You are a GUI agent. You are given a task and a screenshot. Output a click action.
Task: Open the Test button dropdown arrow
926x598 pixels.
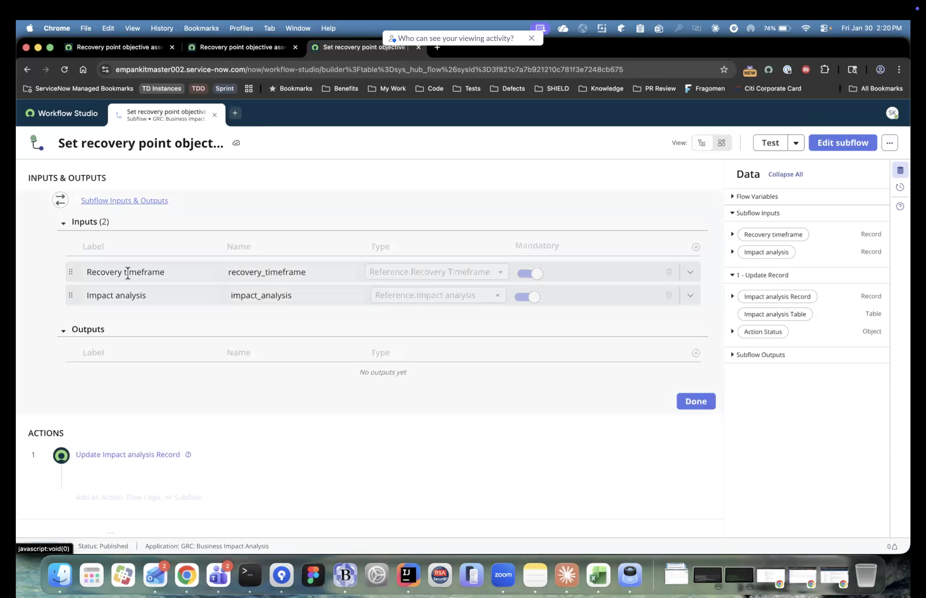click(796, 143)
